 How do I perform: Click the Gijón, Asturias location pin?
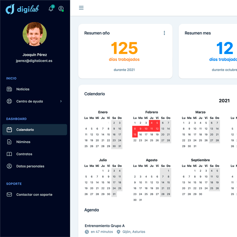119,232
